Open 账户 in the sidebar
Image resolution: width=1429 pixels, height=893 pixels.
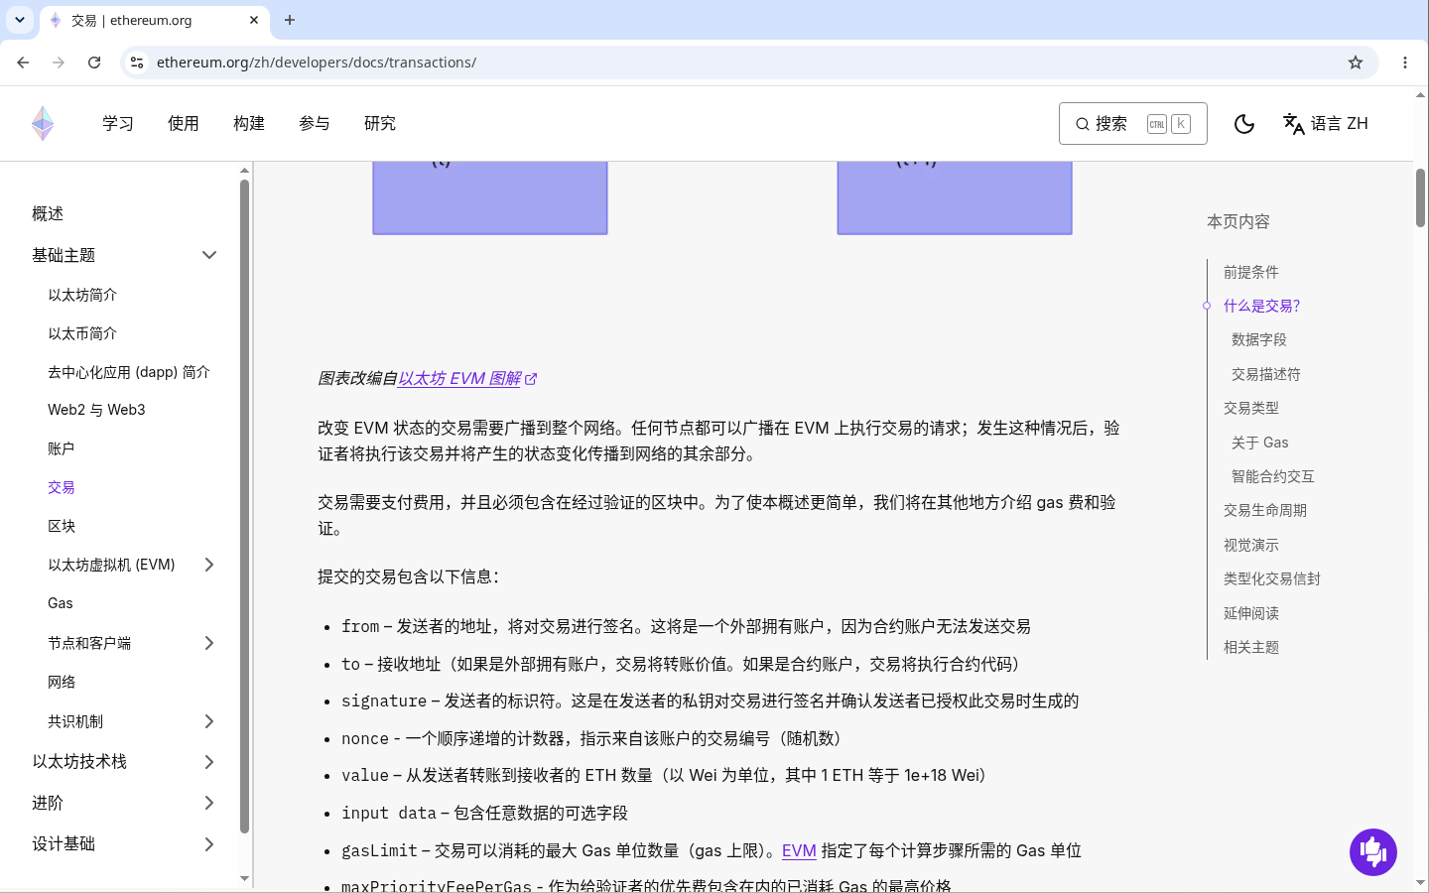62,448
